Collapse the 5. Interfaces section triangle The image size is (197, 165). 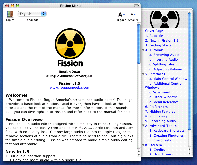coord(143,74)
